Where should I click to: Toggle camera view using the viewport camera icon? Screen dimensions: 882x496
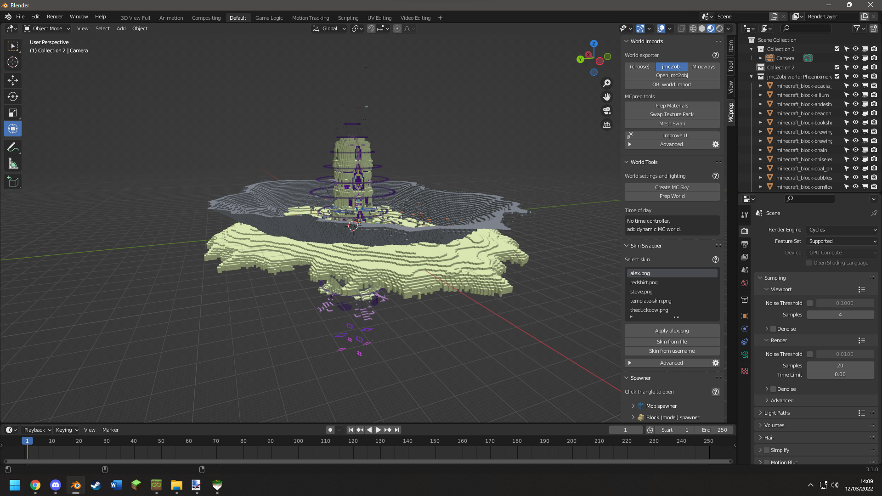coord(606,111)
